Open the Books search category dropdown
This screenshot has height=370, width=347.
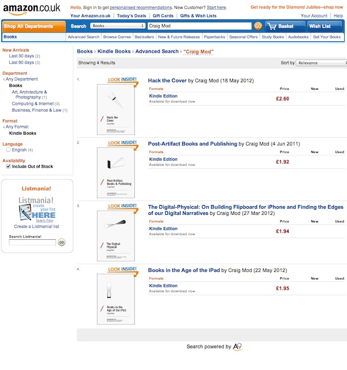118,25
